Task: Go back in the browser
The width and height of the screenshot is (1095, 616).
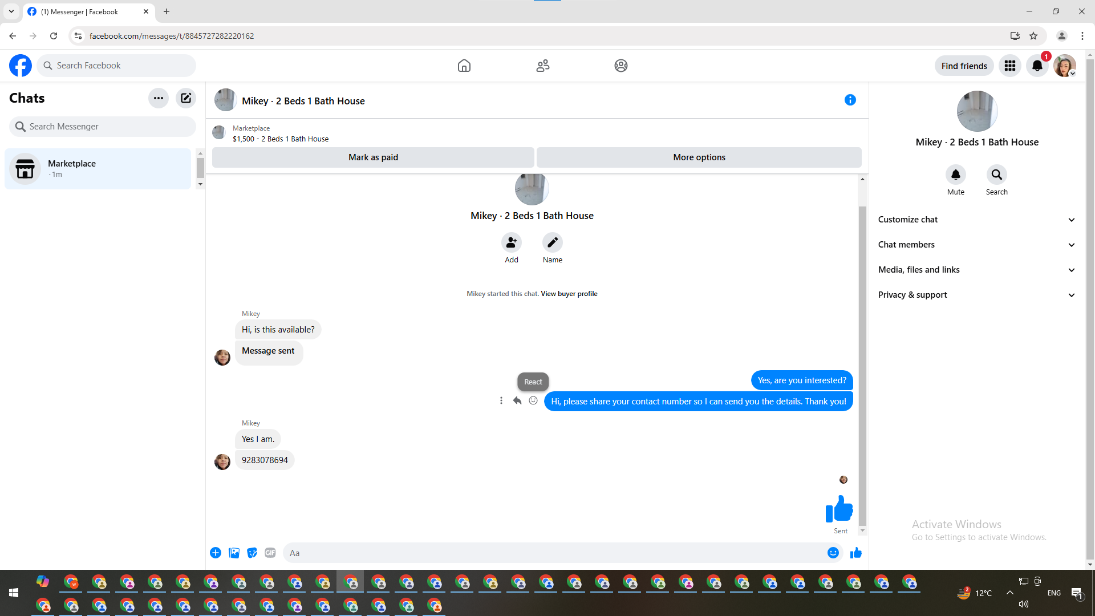Action: [13, 36]
